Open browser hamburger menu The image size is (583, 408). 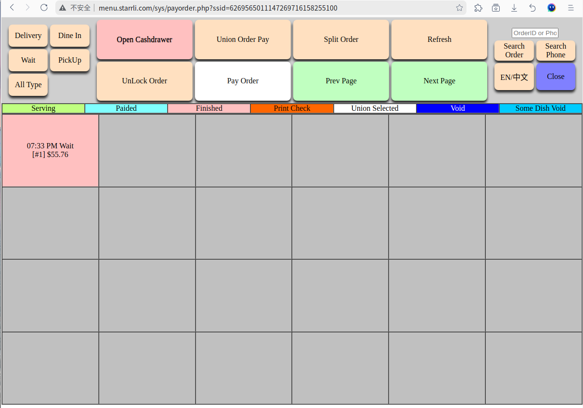coord(570,8)
